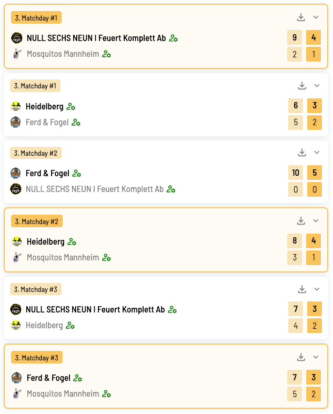Download NULL SECHS NEUN vs Heidelberg Matchday #3 match
Image resolution: width=333 pixels, height=414 pixels.
click(302, 289)
